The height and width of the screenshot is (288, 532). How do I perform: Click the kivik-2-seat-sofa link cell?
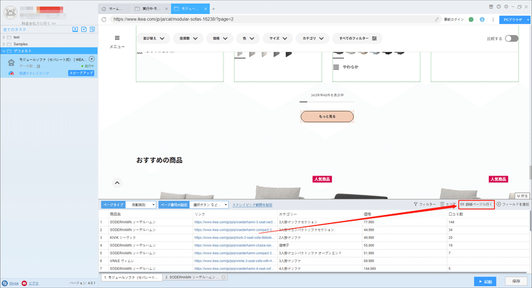(235, 237)
